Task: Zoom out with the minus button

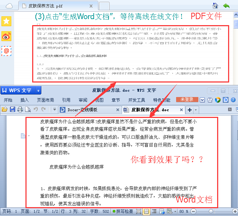Action: tap(193, 211)
